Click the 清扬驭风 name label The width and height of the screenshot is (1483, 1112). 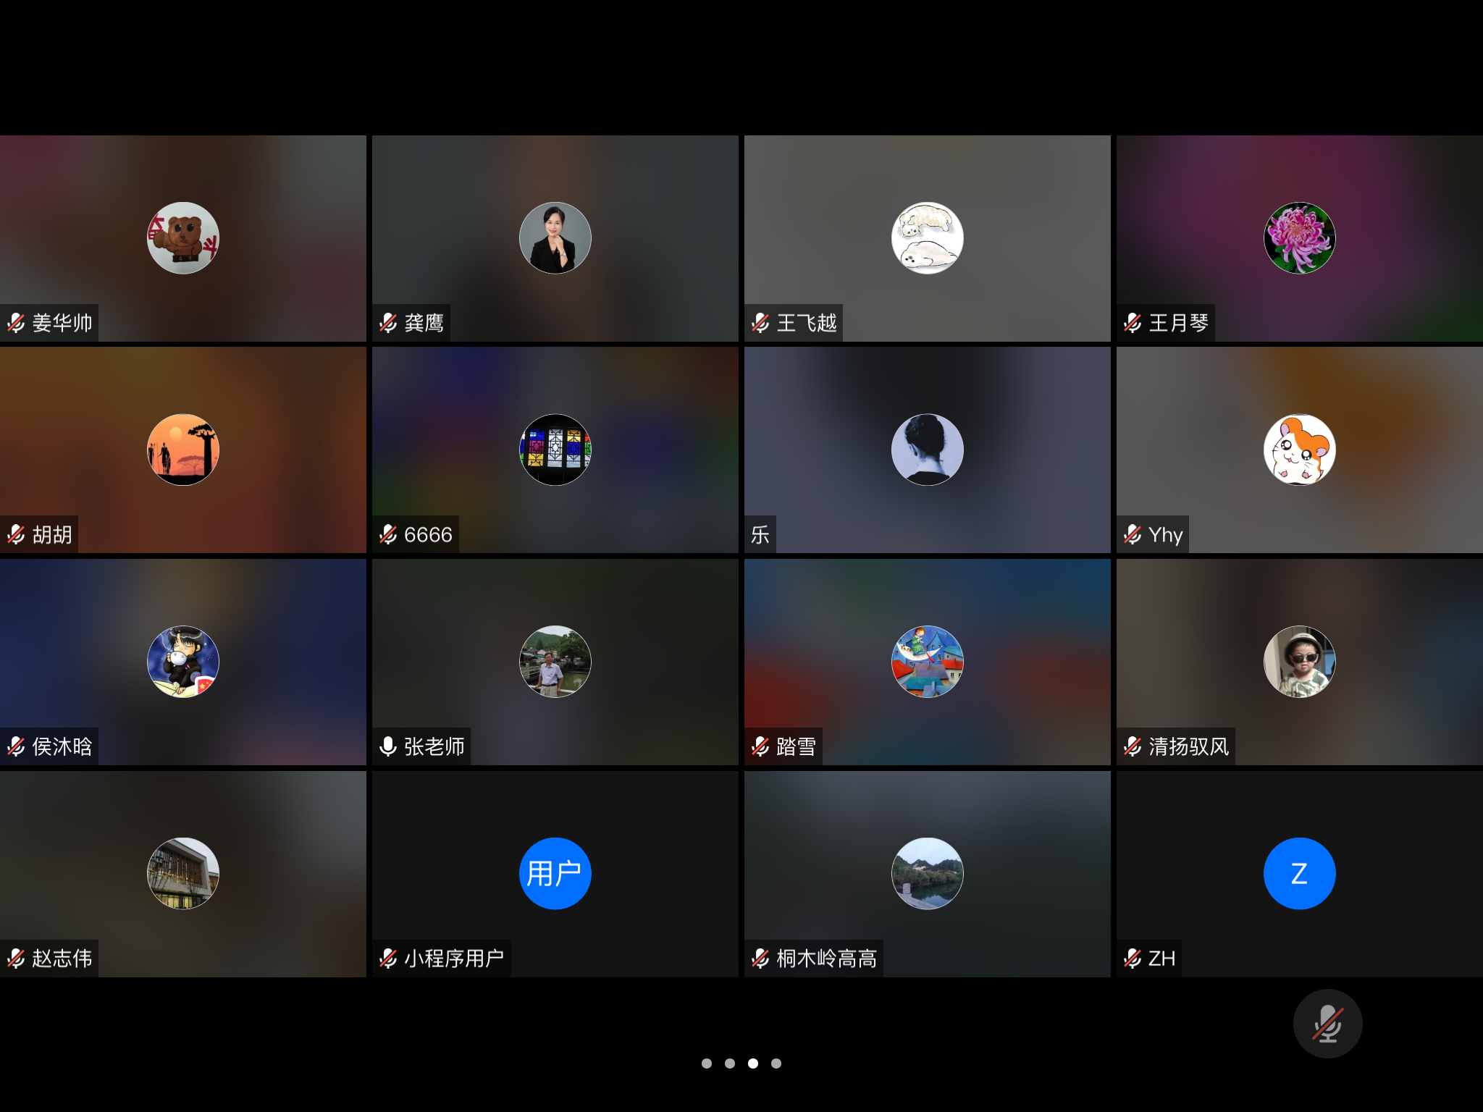click(1188, 746)
